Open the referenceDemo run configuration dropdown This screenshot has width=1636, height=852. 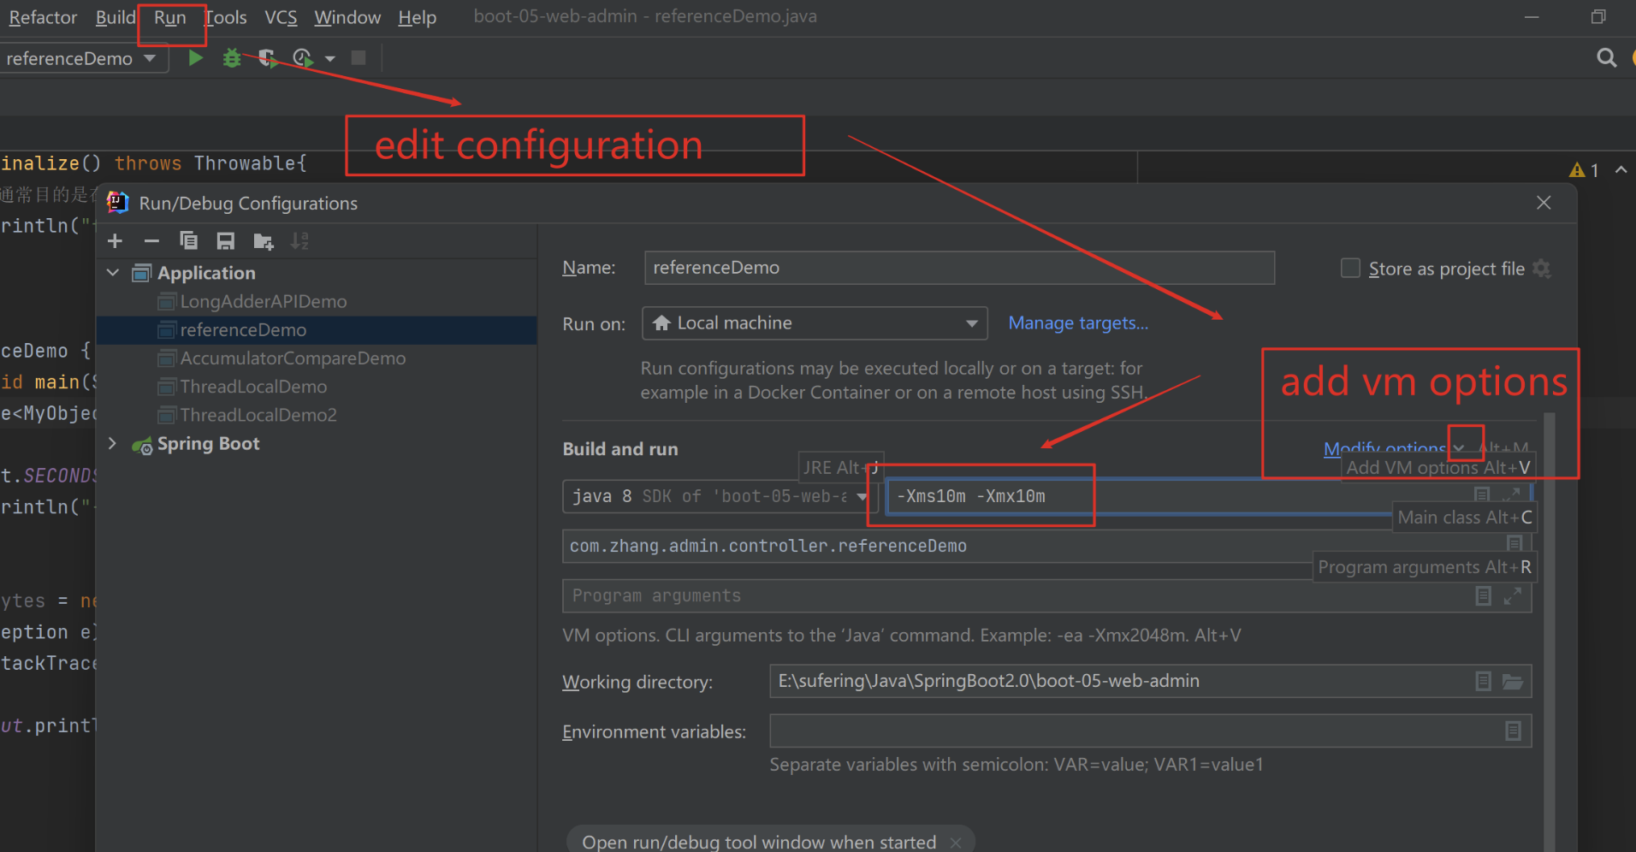(x=82, y=58)
